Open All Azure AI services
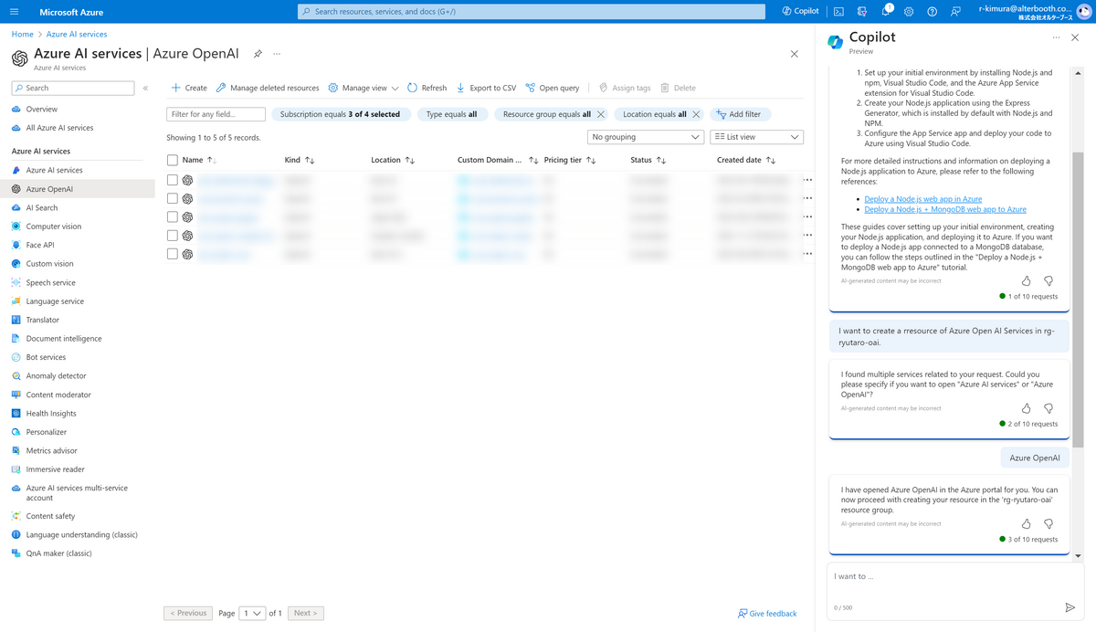Image resolution: width=1096 pixels, height=632 pixels. click(59, 128)
